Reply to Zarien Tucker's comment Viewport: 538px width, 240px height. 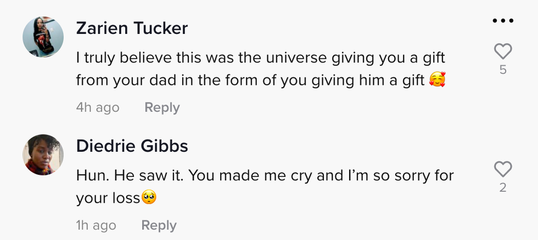click(162, 107)
